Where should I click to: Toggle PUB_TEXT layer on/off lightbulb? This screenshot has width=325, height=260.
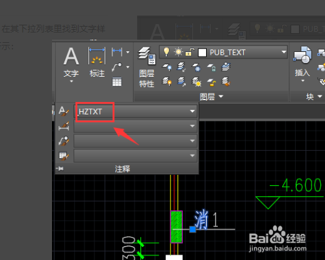[166, 52]
